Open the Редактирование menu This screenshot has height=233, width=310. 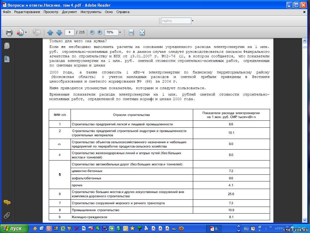pyautogui.click(x=27, y=12)
